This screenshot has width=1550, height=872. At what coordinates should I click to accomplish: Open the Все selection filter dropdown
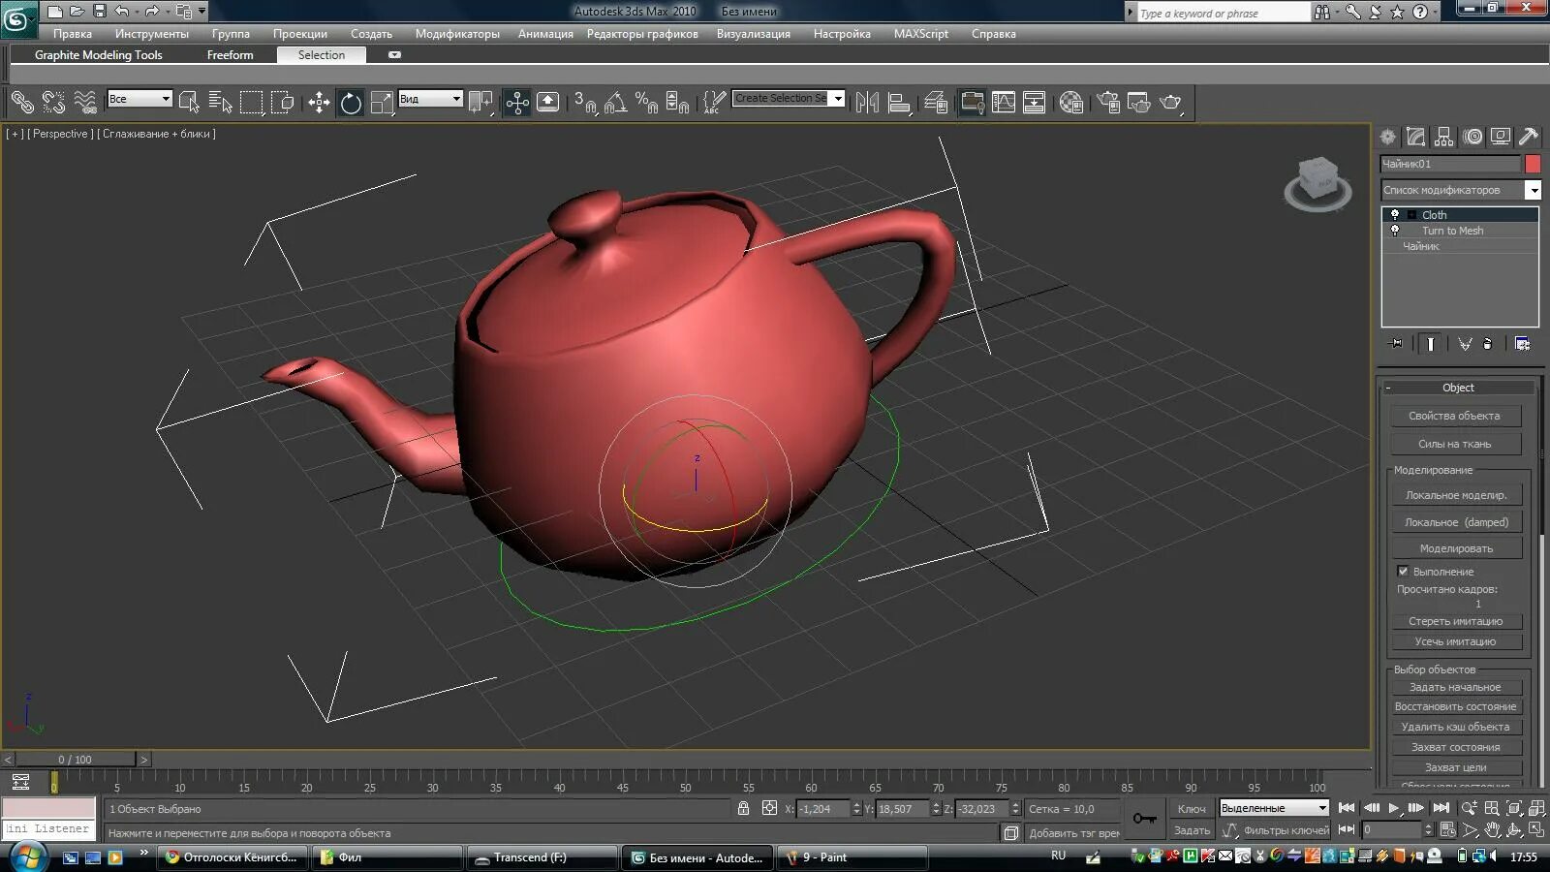[x=139, y=99]
